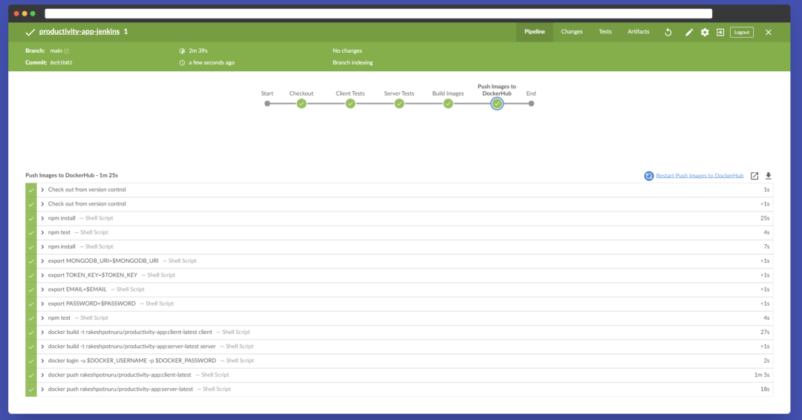
Task: Select the Build Images stage node
Action: [449, 103]
